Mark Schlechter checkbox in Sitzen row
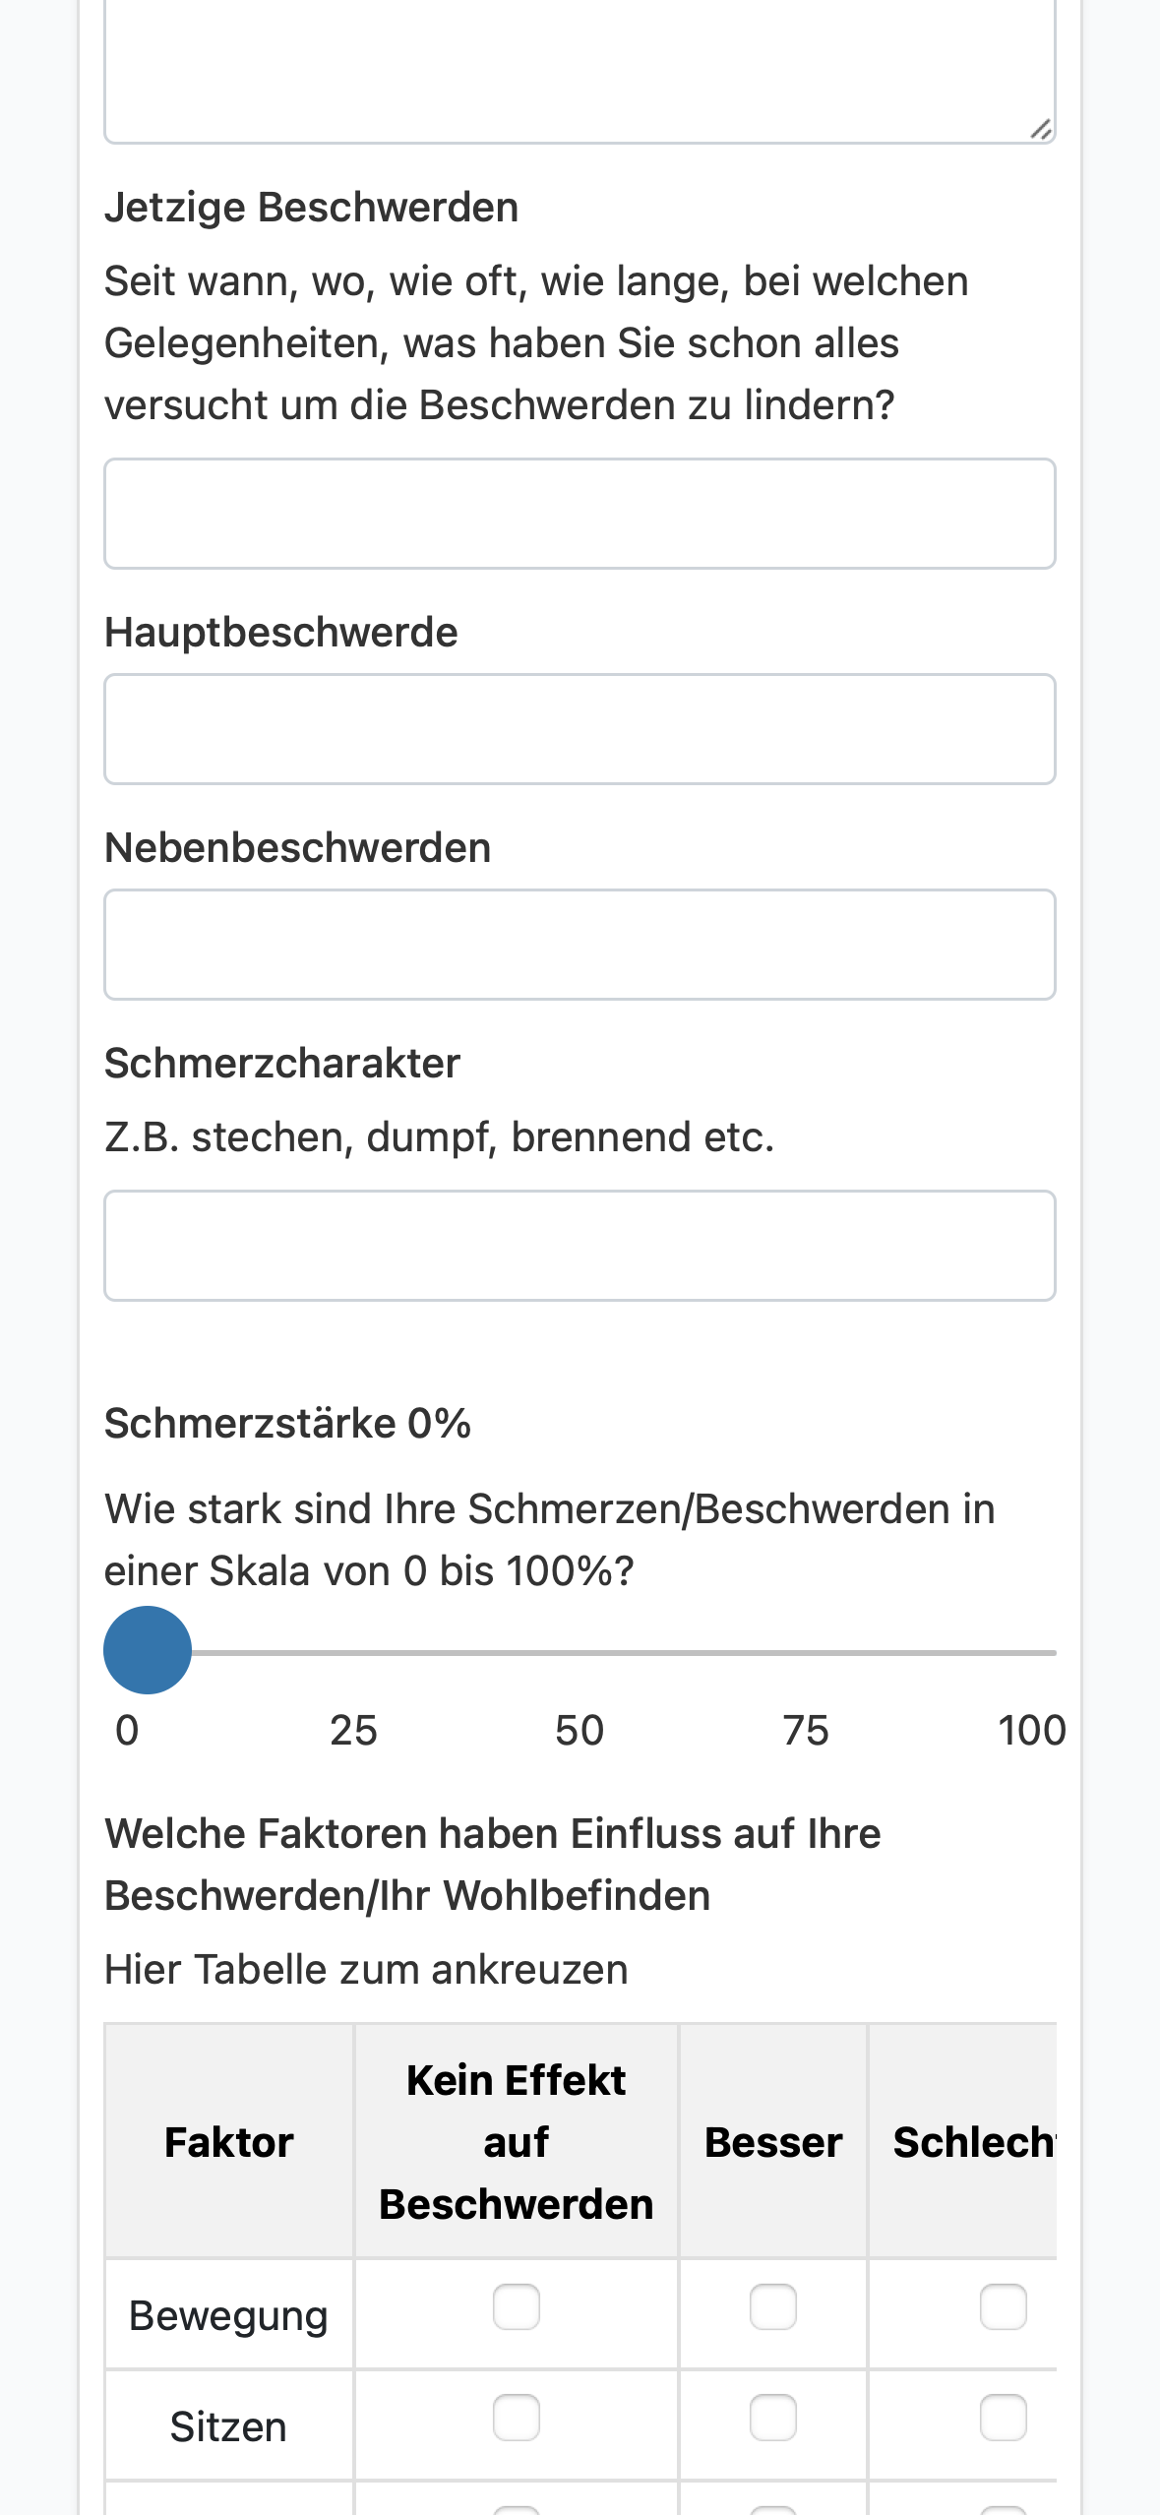Image resolution: width=1160 pixels, height=2515 pixels. [x=1004, y=2418]
